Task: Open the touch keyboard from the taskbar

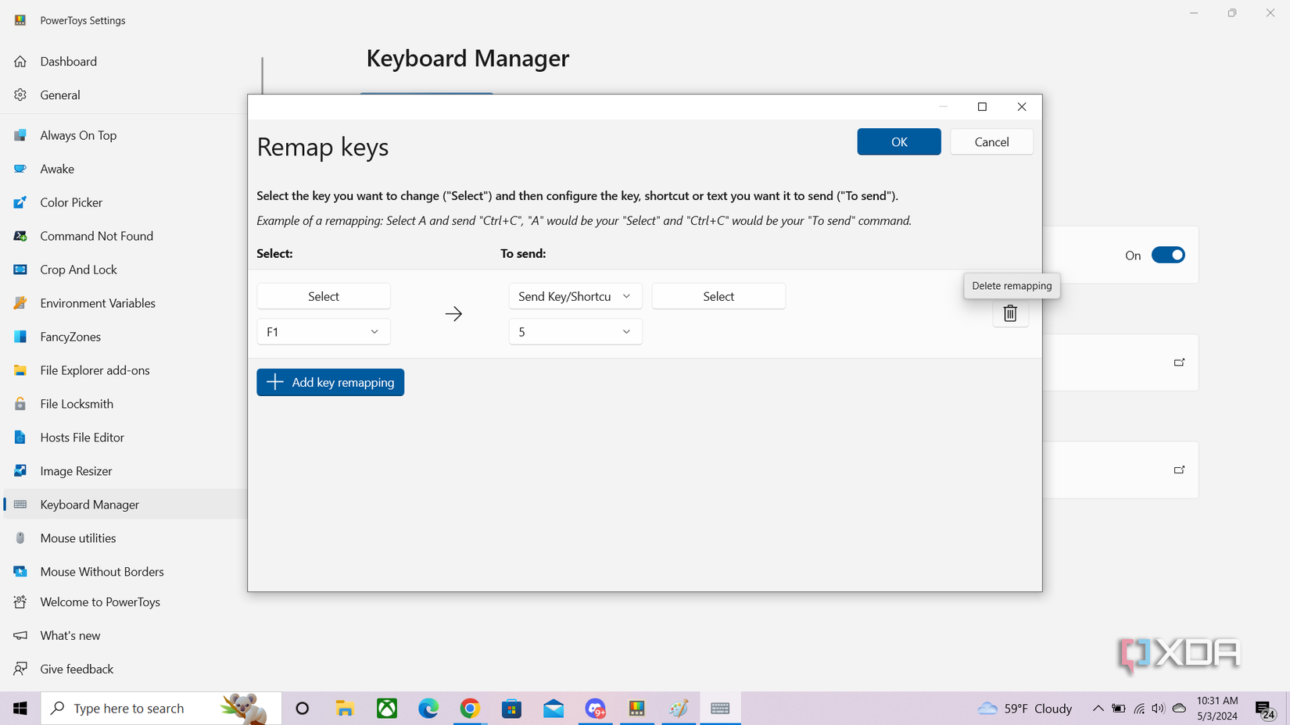Action: 720,708
